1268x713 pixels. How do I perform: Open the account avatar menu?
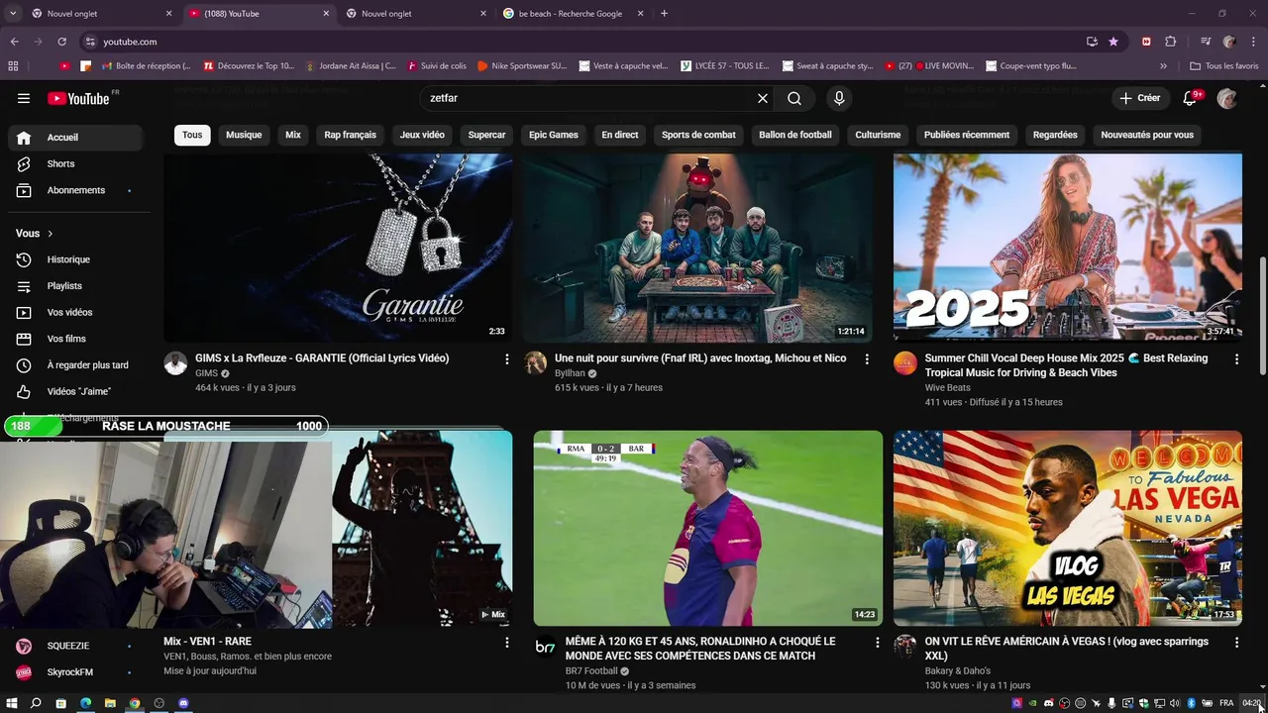tap(1226, 98)
